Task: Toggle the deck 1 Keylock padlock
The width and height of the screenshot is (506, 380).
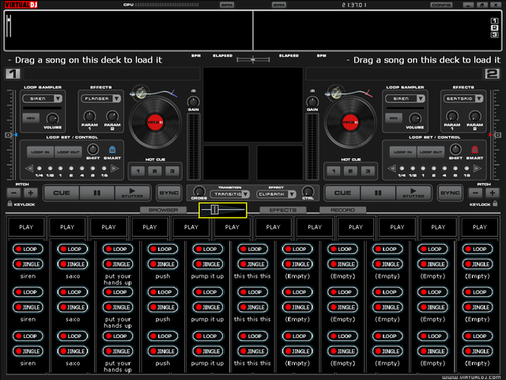Action: tap(9, 203)
